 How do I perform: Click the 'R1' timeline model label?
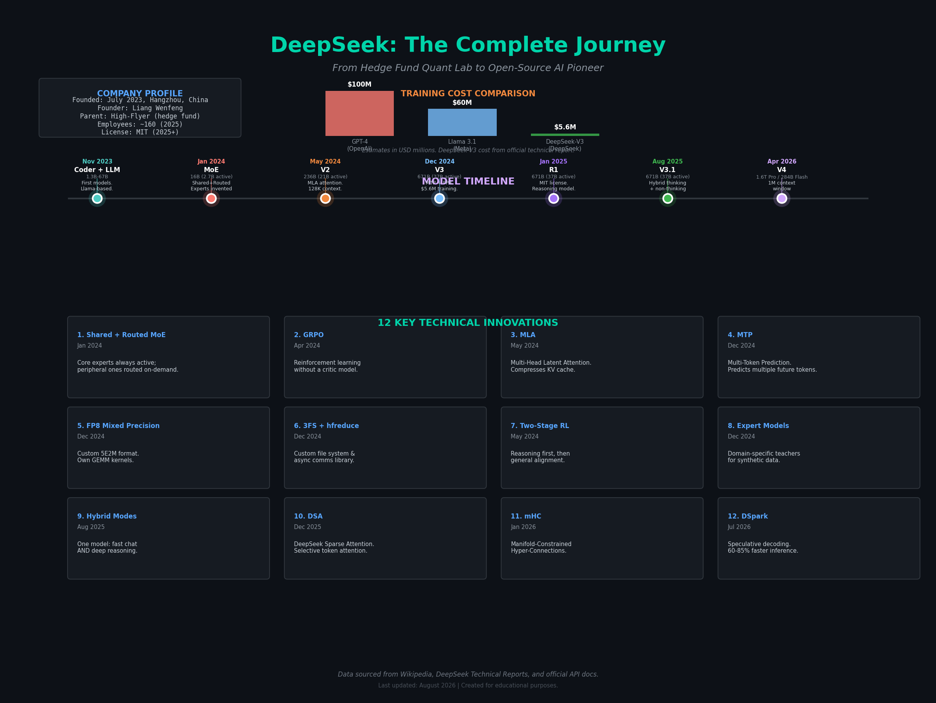pyautogui.click(x=553, y=170)
